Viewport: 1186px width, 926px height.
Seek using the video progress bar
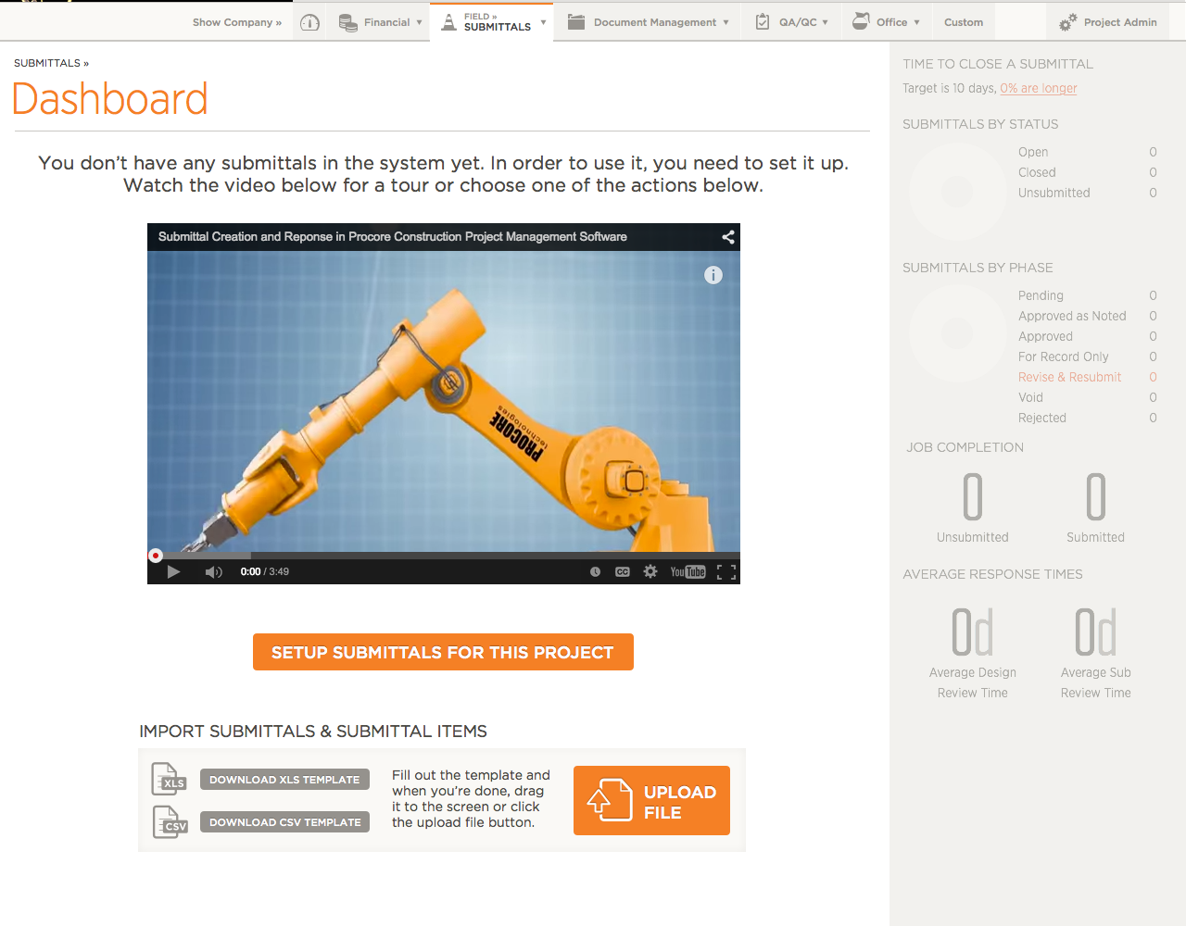point(443,556)
